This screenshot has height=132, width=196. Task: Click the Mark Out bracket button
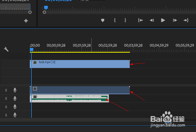pyautogui.click(x=125, y=20)
